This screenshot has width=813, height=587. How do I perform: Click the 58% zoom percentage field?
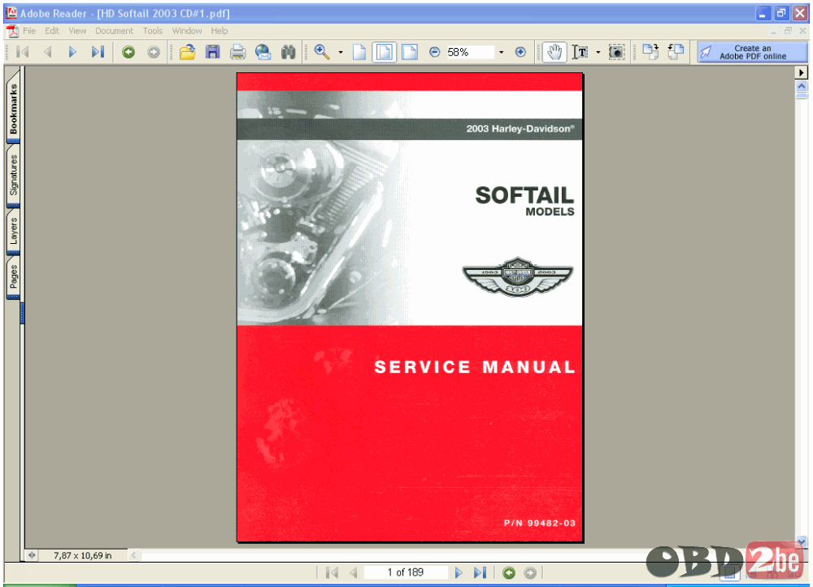(470, 52)
